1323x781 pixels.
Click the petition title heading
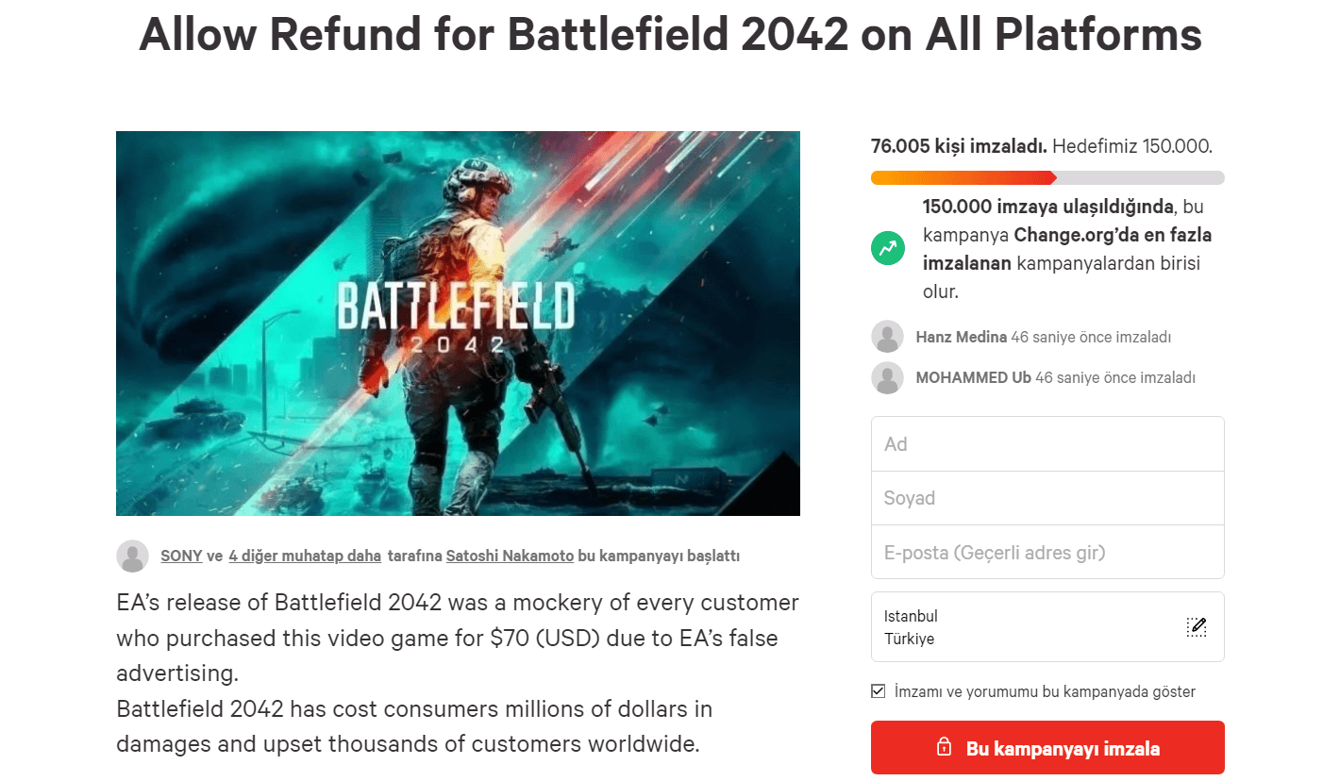click(x=670, y=34)
